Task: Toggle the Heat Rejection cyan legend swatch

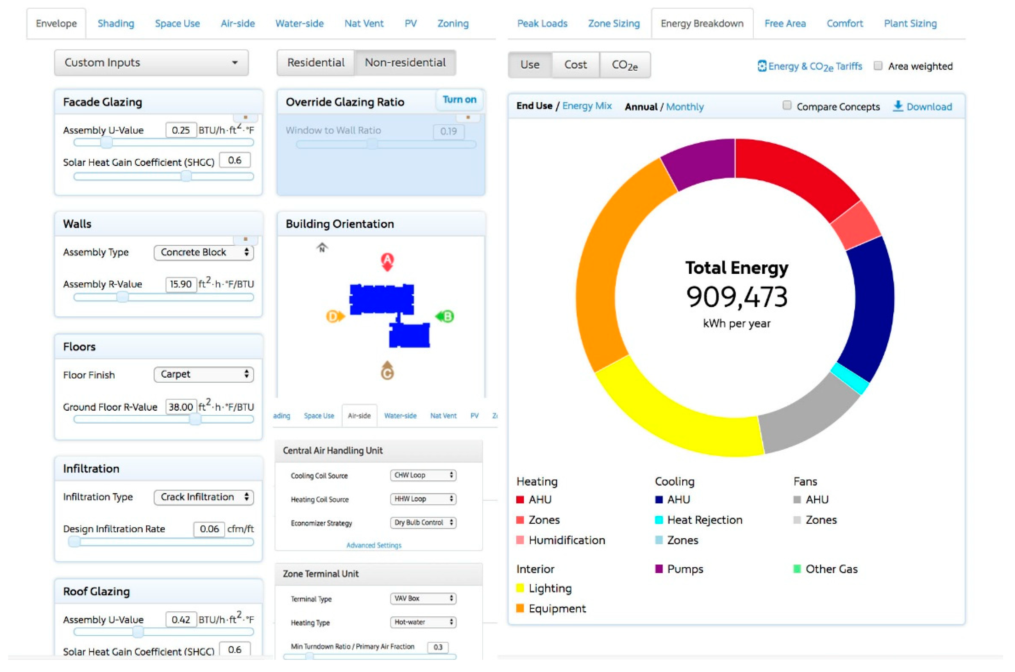Action: click(659, 520)
